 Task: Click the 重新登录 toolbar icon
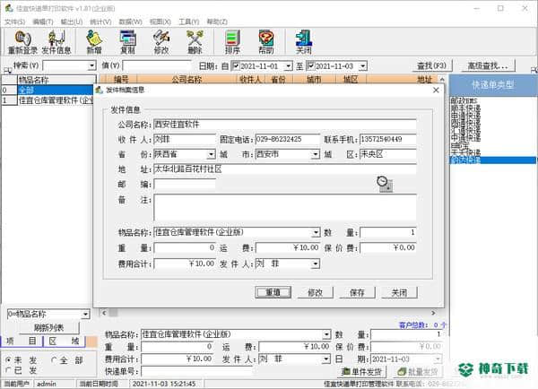click(x=22, y=42)
